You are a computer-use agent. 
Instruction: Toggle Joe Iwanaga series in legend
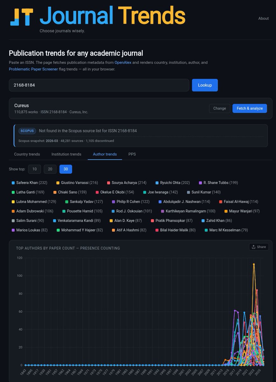tap(160, 192)
